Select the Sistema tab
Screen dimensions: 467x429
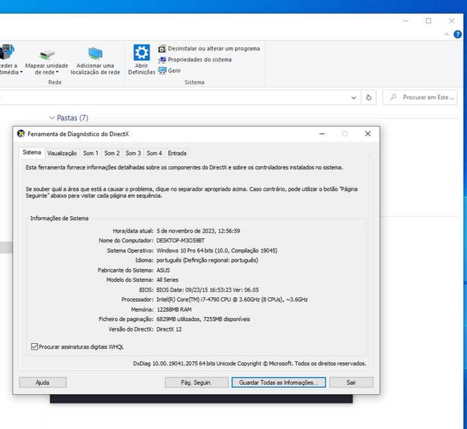(32, 153)
